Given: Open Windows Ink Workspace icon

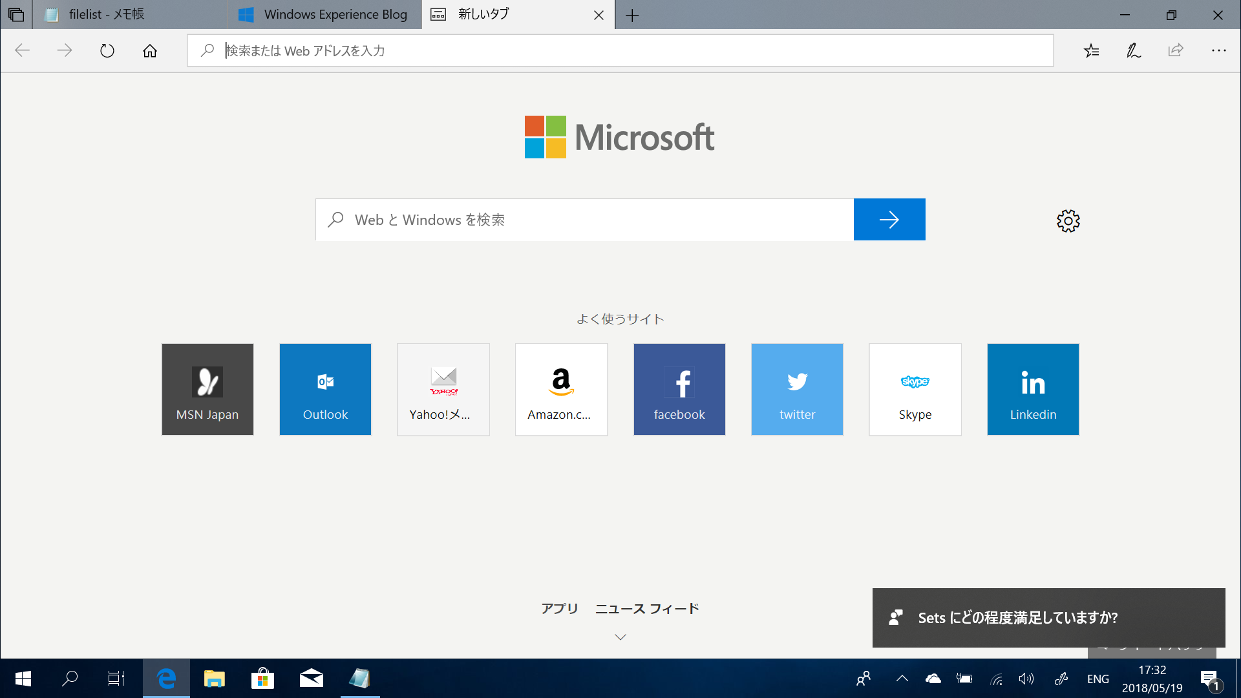Looking at the screenshot, I should click(x=1061, y=679).
